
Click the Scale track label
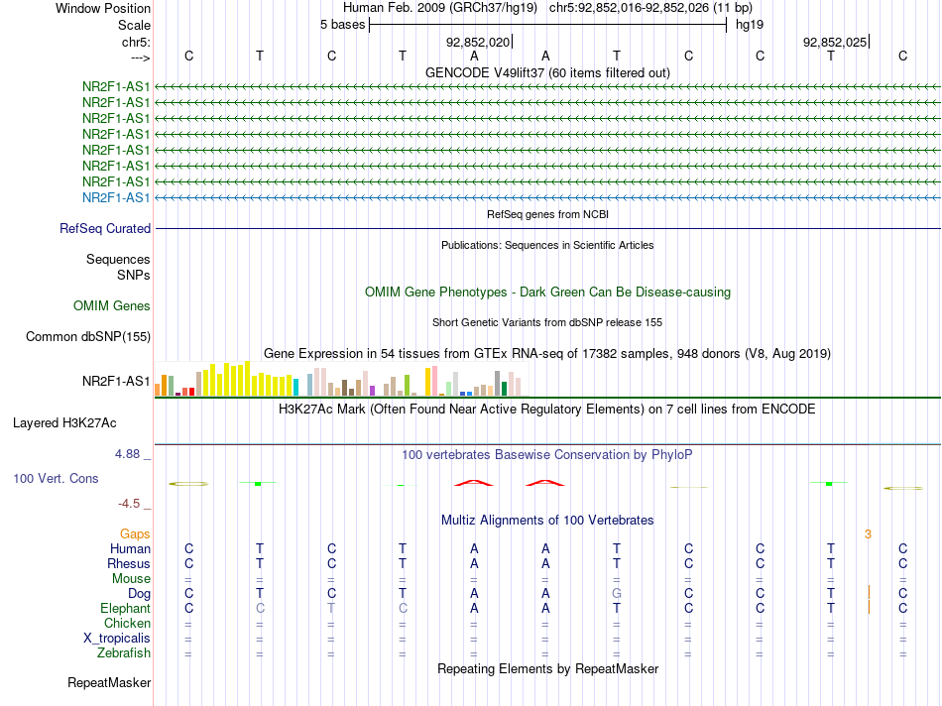click(x=134, y=25)
